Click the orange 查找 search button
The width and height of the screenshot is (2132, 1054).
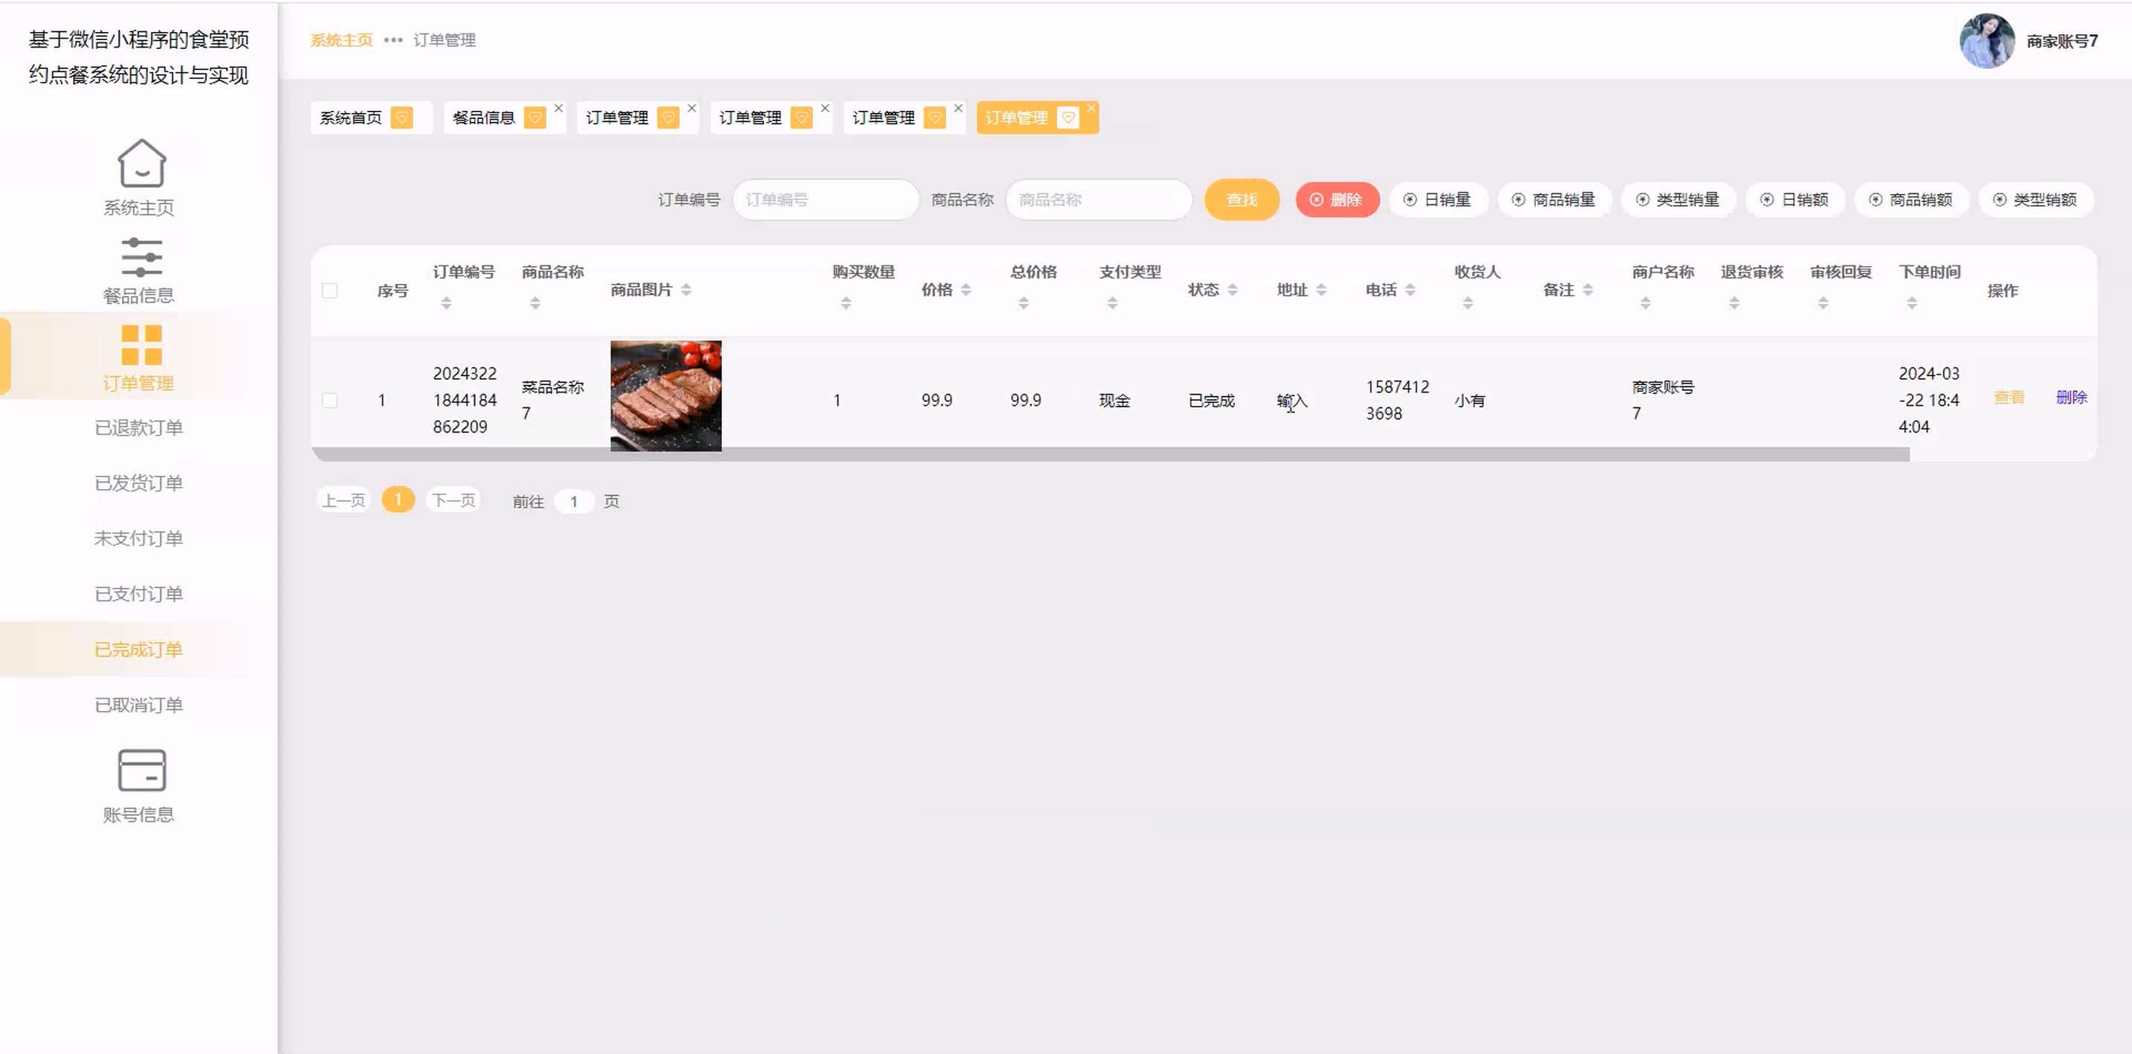[x=1241, y=199]
